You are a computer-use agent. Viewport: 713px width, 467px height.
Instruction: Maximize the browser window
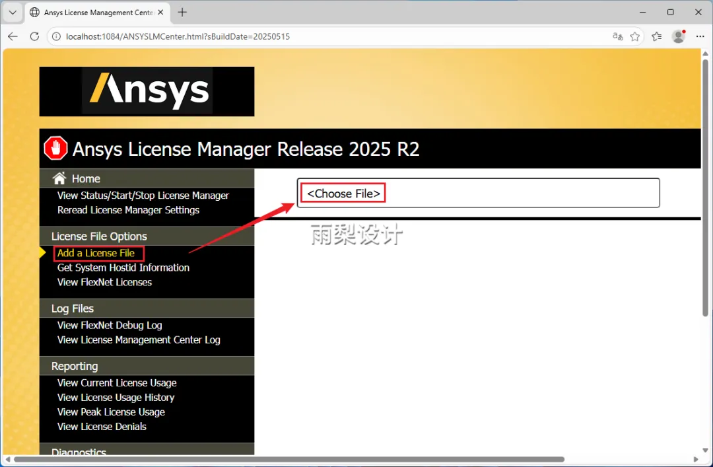coord(670,13)
